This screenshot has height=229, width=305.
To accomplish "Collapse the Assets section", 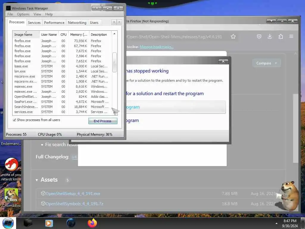I will pyautogui.click(x=37, y=180).
